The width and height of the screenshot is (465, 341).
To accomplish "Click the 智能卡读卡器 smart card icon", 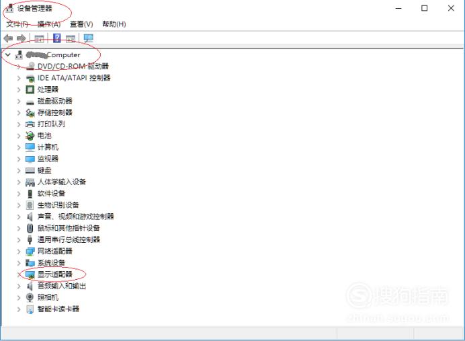I will point(30,309).
